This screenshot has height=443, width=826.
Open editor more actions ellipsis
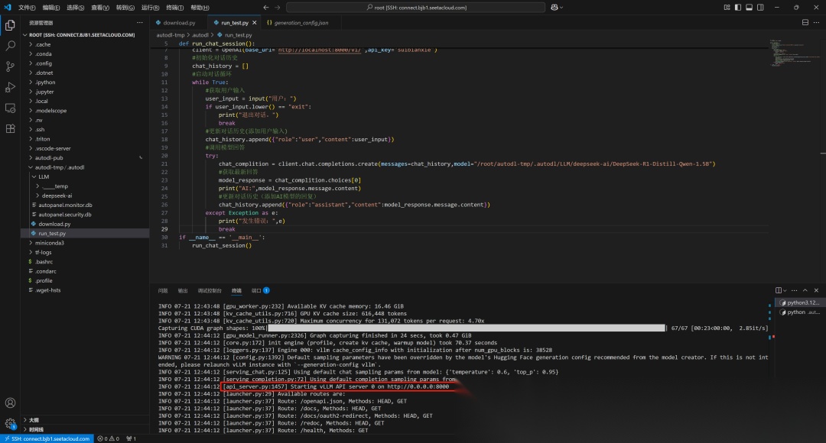point(817,23)
